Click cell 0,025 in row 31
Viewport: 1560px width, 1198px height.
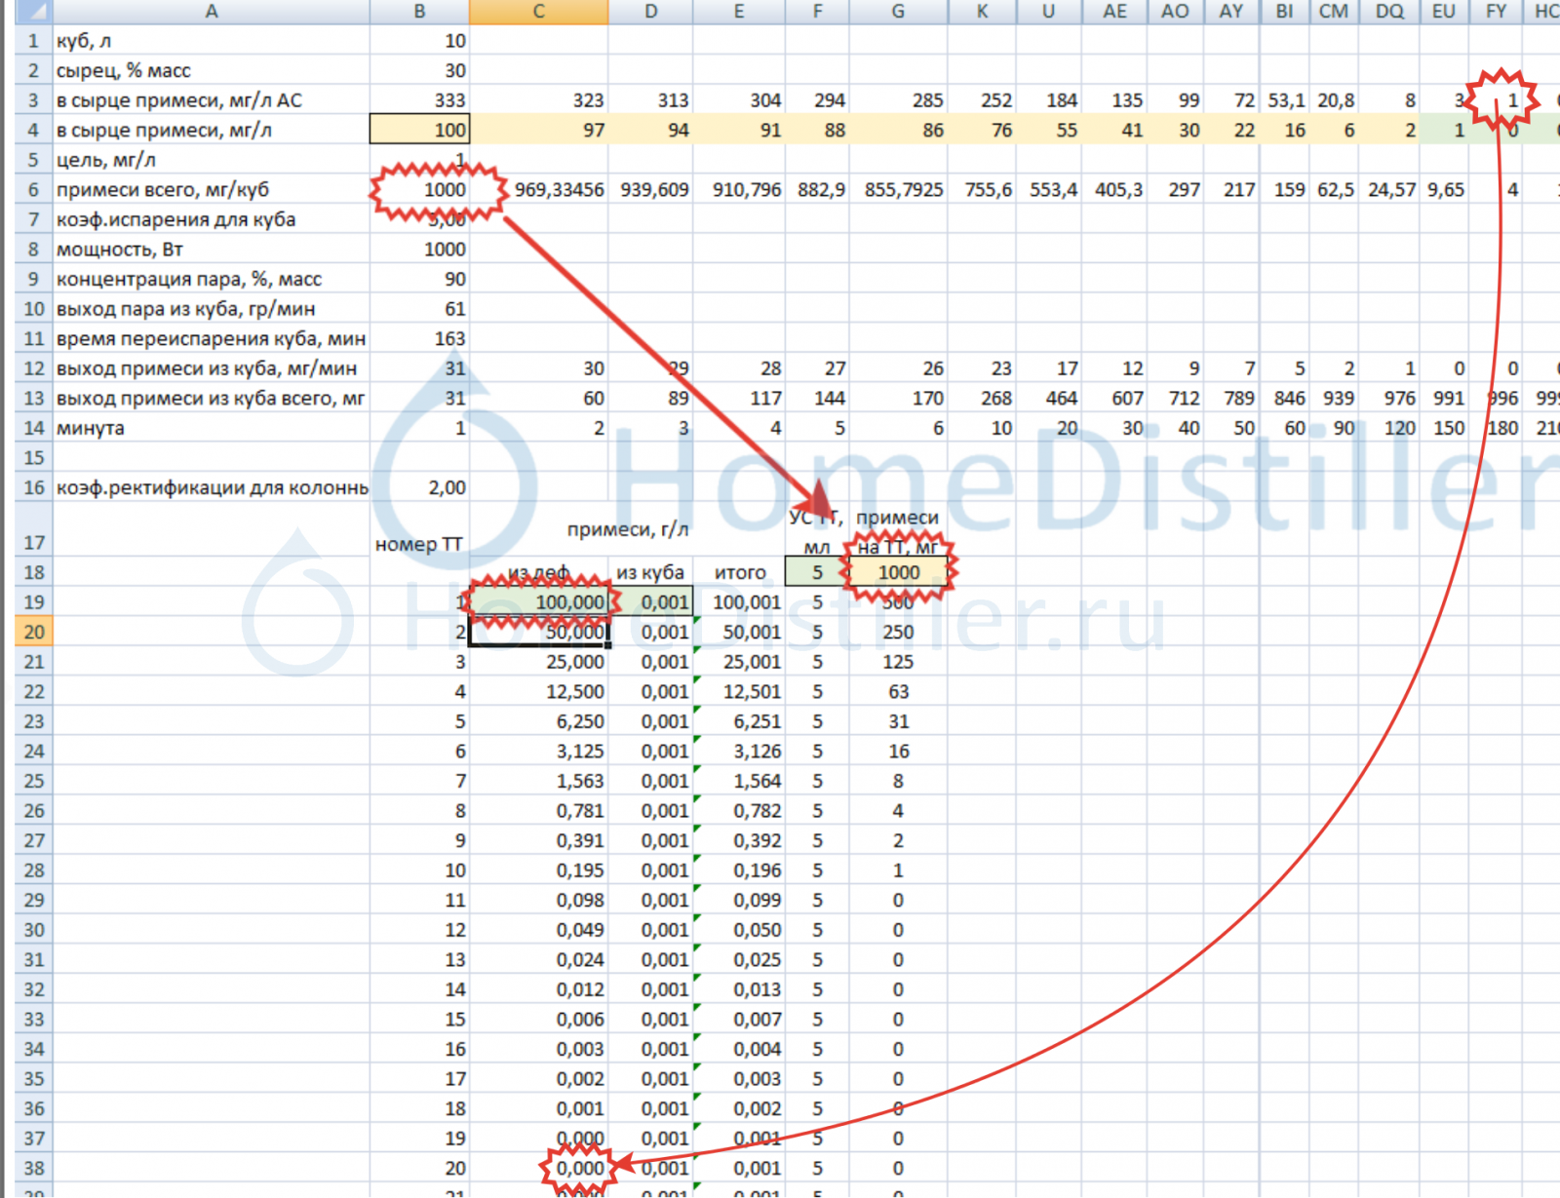pyautogui.click(x=739, y=960)
